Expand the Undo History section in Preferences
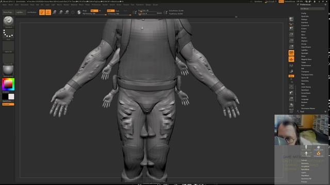330x185 pixels. pyautogui.click(x=306, y=87)
